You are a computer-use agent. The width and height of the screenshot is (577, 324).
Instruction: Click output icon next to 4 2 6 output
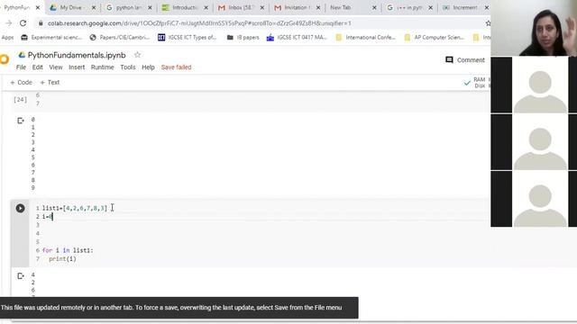coord(21,276)
